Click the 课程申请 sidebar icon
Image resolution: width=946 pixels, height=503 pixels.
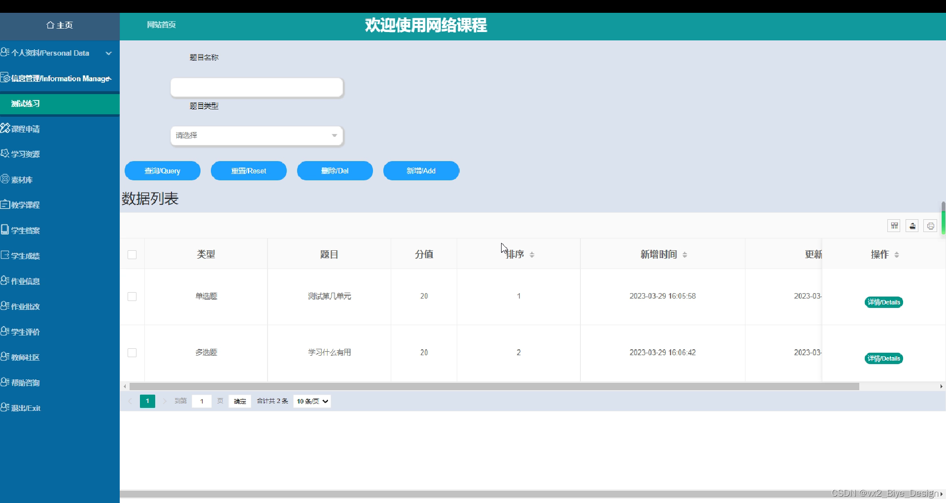click(x=5, y=128)
